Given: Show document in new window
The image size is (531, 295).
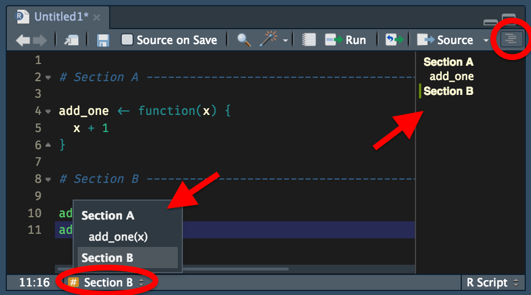Looking at the screenshot, I should coord(71,40).
